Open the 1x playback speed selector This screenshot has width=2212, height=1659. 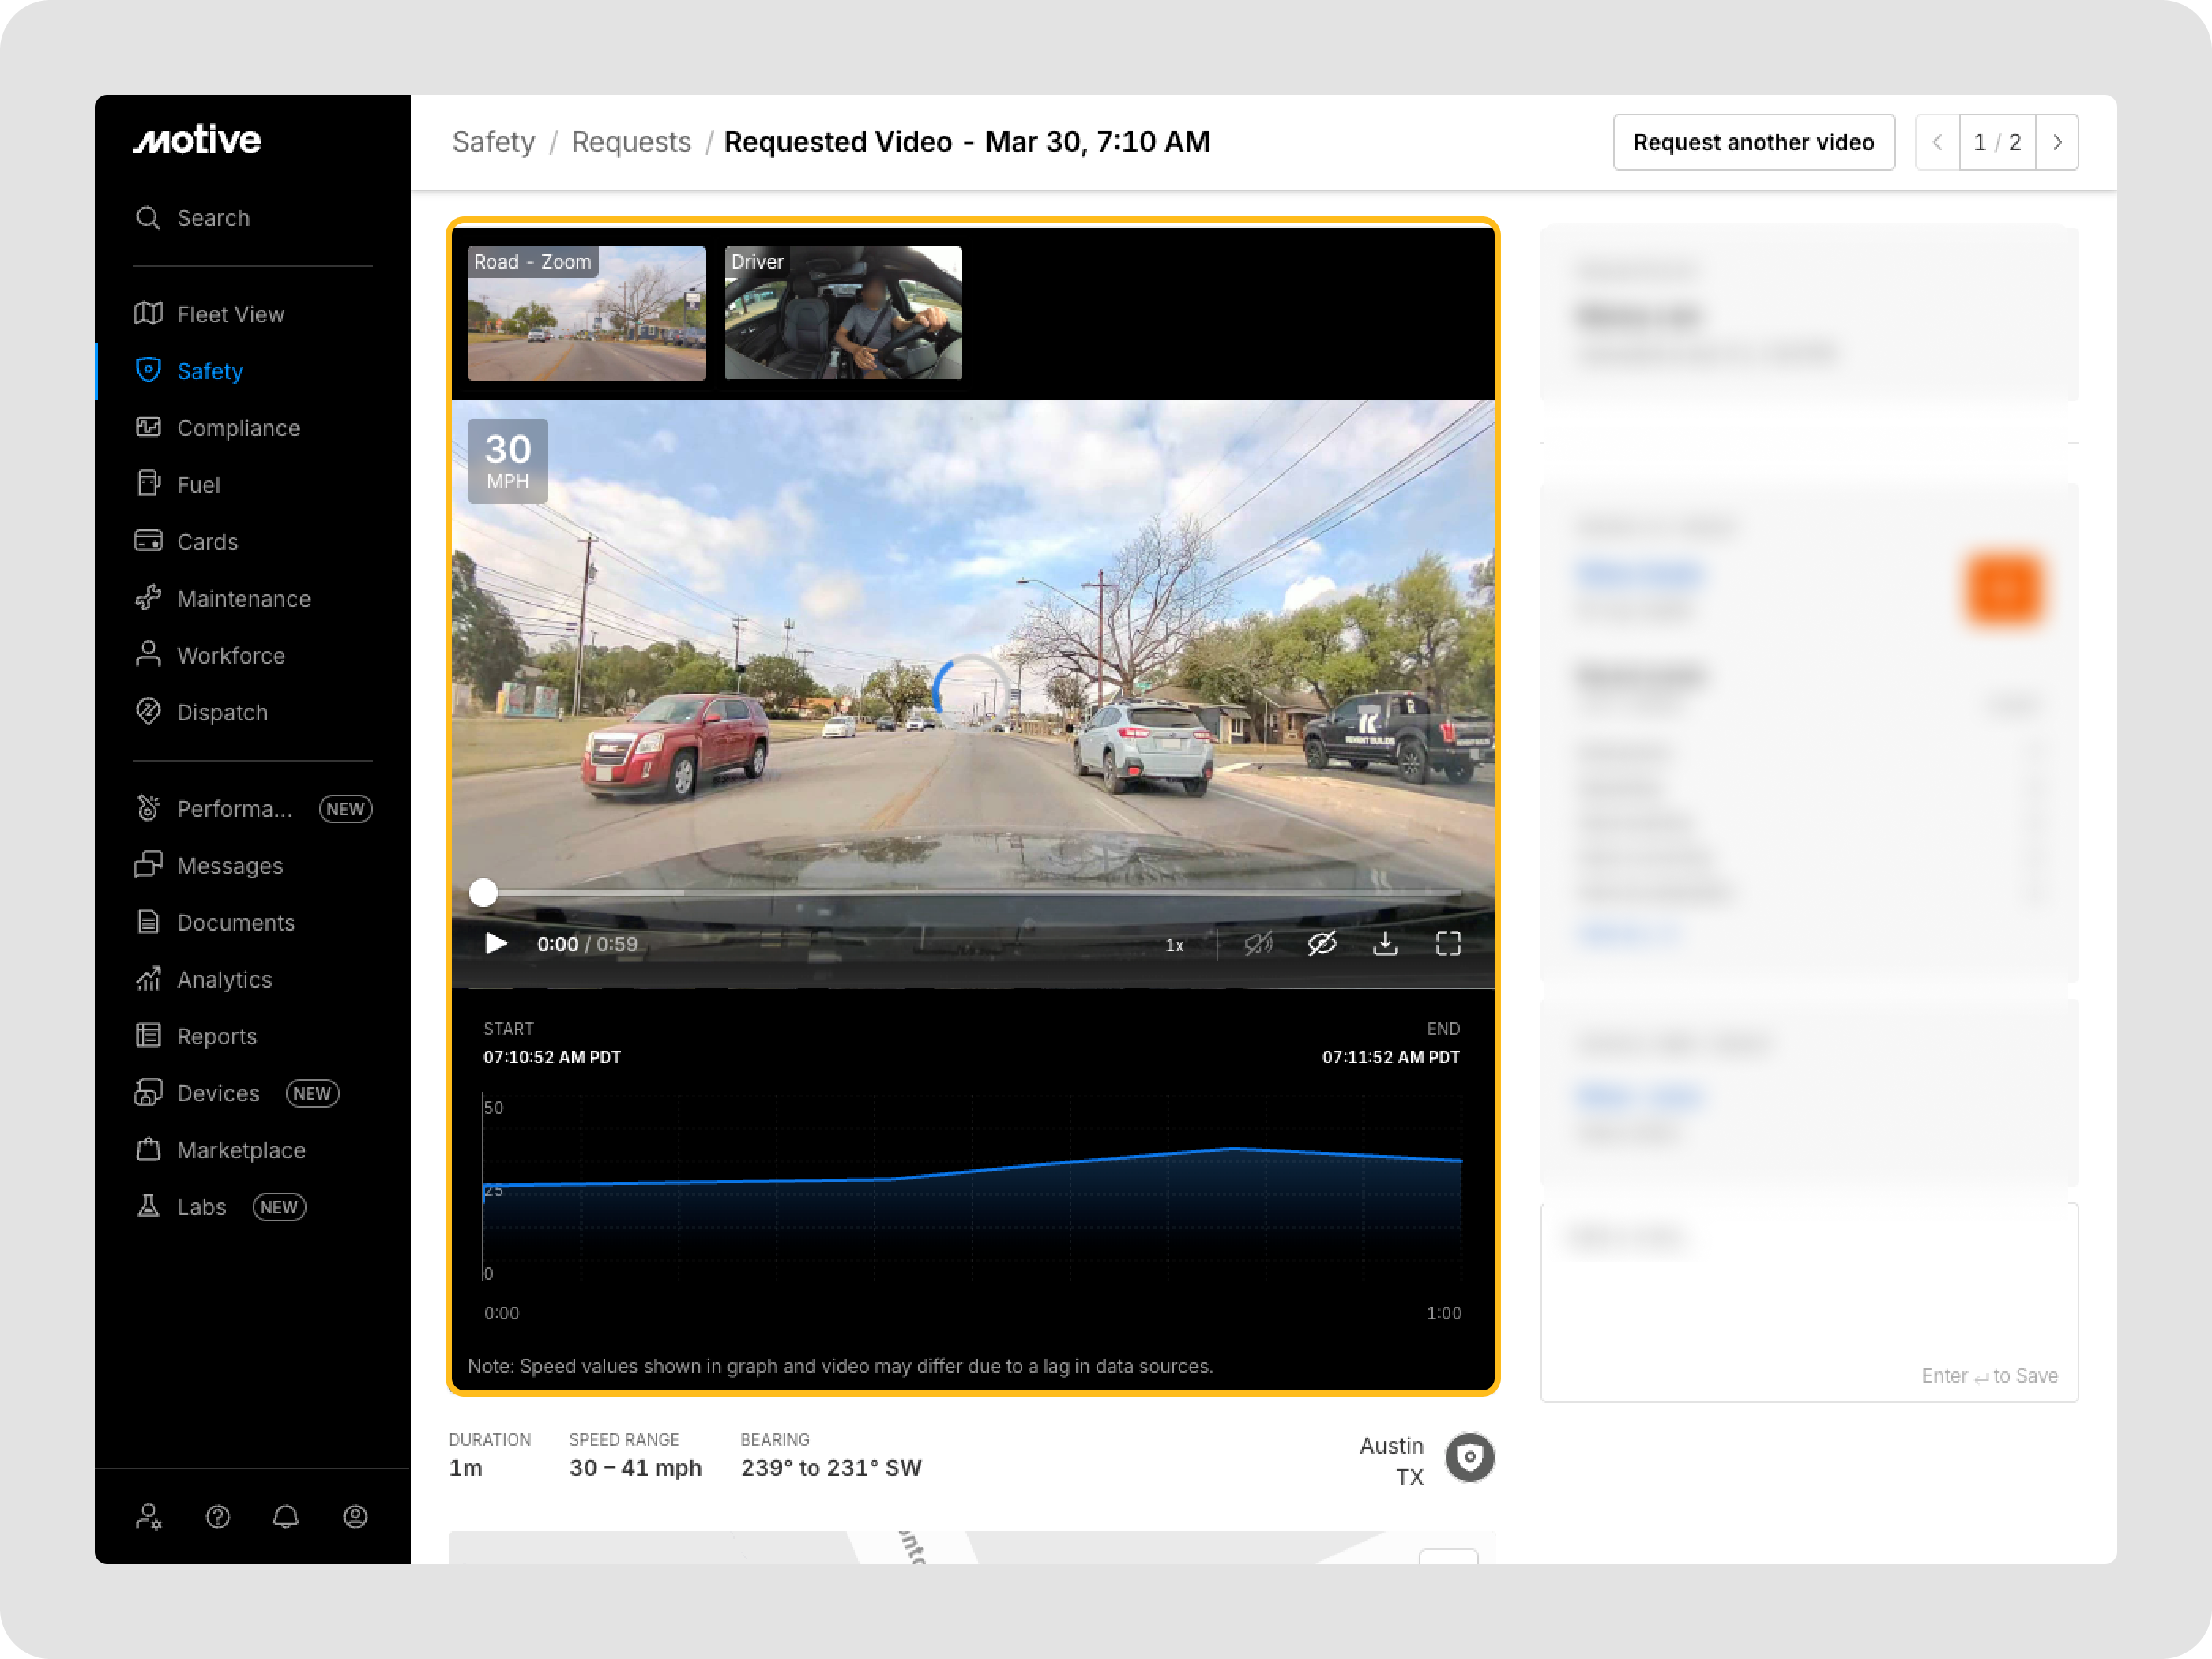pos(1174,945)
